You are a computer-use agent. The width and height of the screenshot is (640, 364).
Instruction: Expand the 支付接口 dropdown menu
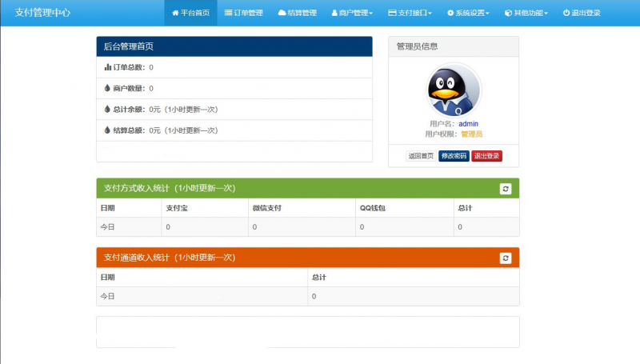410,13
